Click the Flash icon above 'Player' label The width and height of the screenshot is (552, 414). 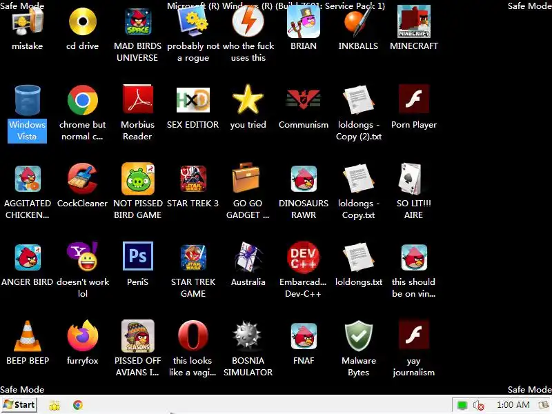pos(413,99)
